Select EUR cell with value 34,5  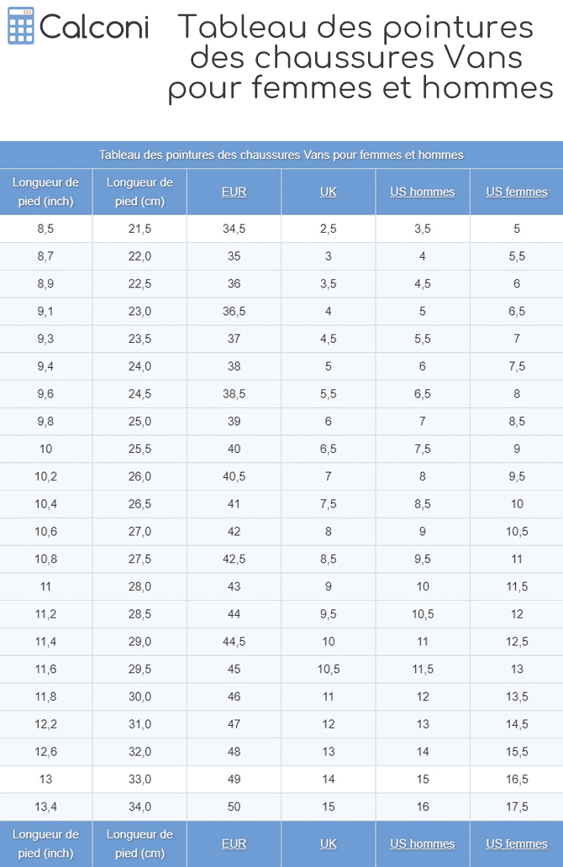(x=234, y=229)
